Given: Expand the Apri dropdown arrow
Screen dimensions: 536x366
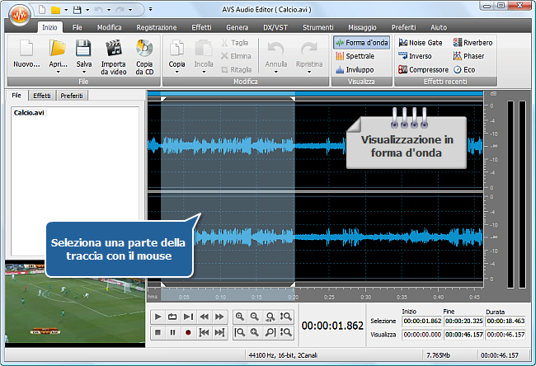Looking at the screenshot, I should 57,72.
